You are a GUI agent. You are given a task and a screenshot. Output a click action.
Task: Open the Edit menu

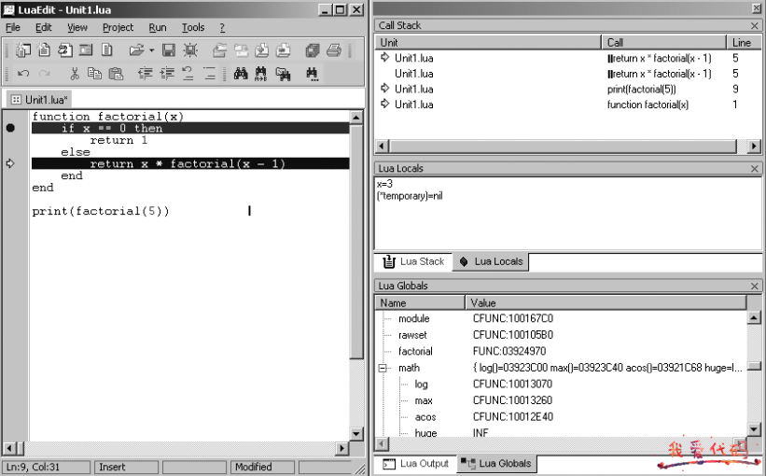pos(44,27)
